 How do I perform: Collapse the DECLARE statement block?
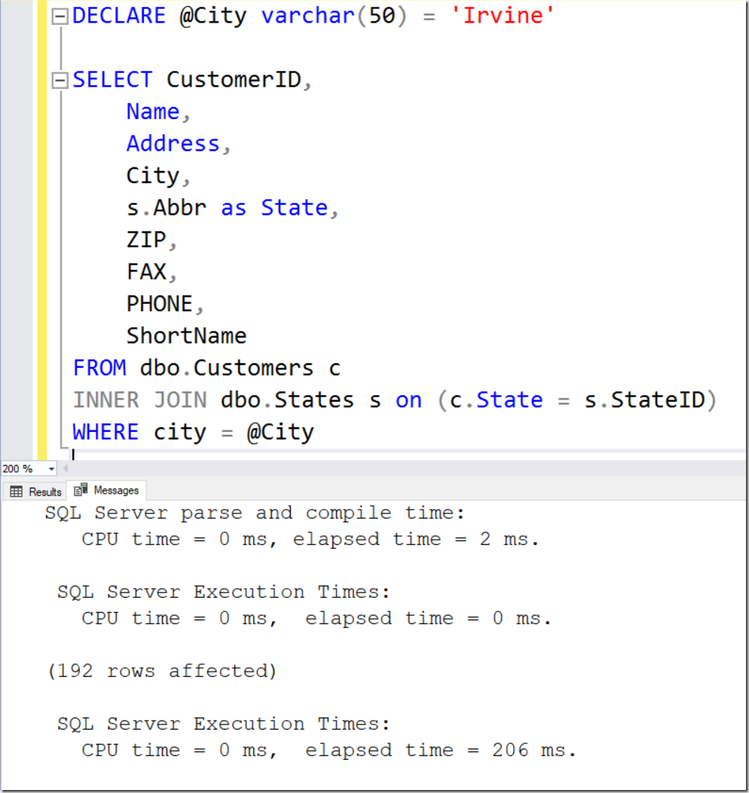(60, 17)
